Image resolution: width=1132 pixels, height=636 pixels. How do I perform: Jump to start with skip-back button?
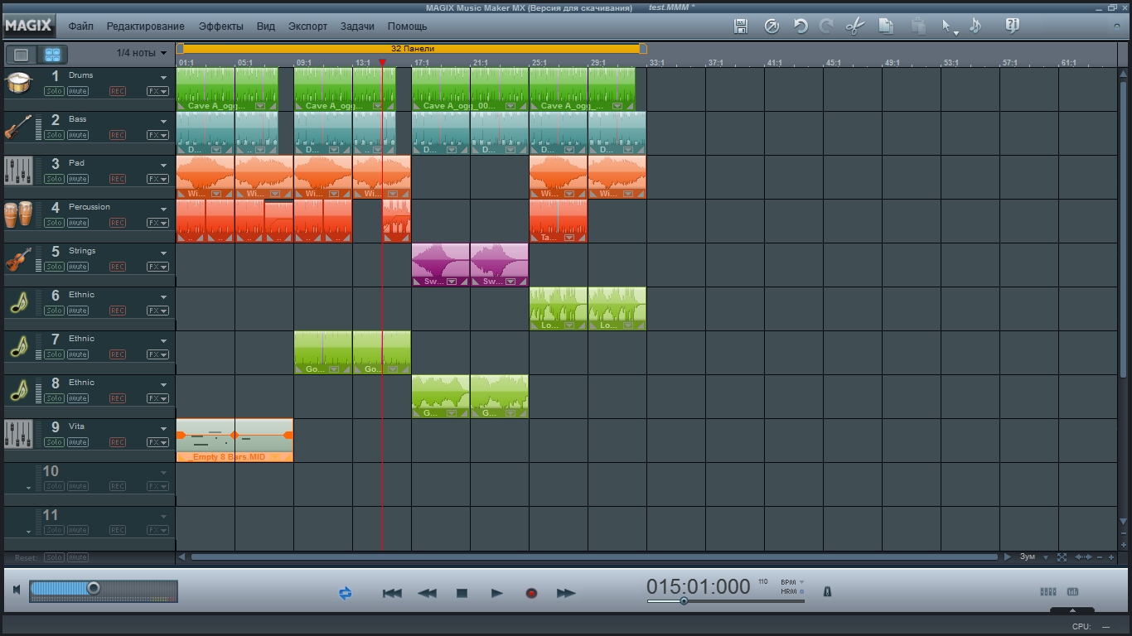point(392,593)
